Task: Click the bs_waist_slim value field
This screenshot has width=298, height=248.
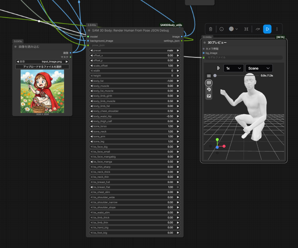Action: click(x=134, y=212)
